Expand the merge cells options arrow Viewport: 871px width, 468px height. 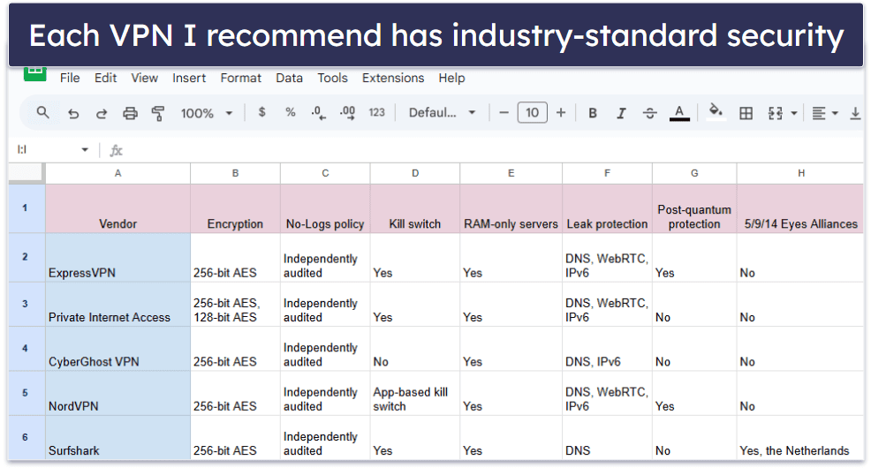tap(794, 113)
